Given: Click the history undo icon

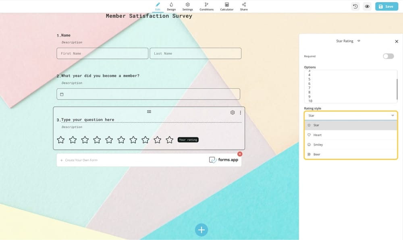Looking at the screenshot, I should click(355, 6).
